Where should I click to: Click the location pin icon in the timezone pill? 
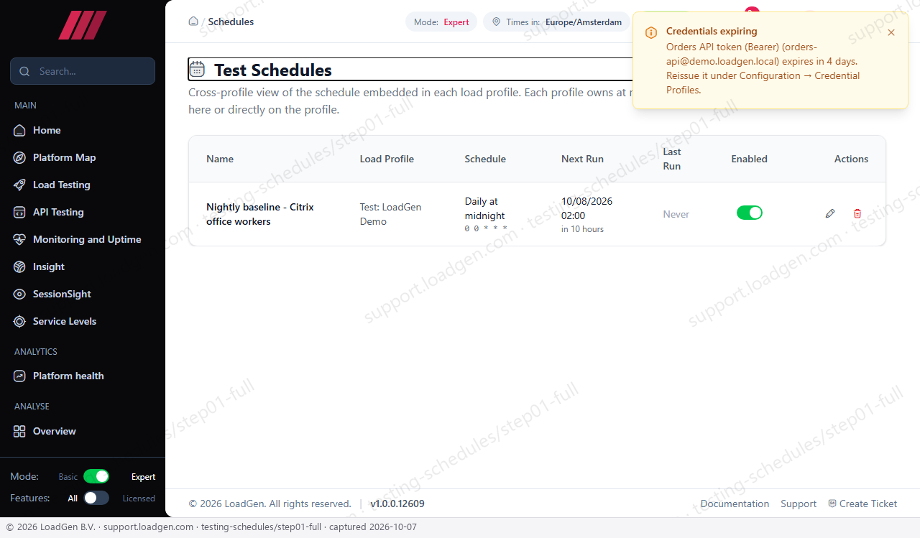(x=496, y=22)
